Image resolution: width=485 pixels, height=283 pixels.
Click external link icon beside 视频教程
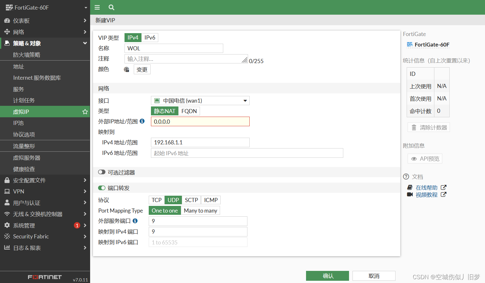click(443, 194)
